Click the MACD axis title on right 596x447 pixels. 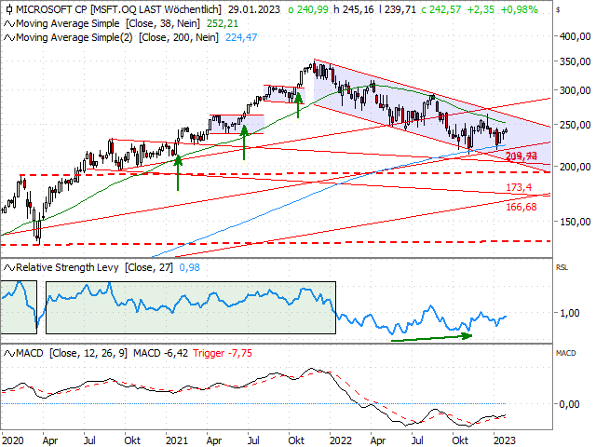point(565,353)
